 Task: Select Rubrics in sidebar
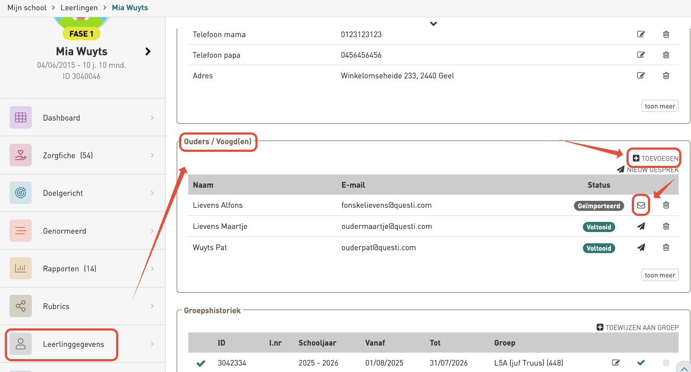[x=83, y=306]
